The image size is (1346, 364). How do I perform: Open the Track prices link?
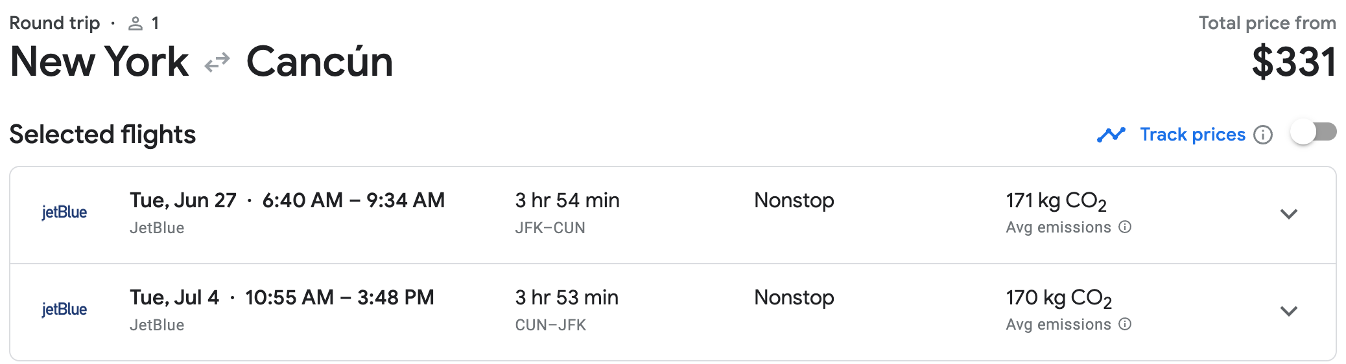(1192, 134)
